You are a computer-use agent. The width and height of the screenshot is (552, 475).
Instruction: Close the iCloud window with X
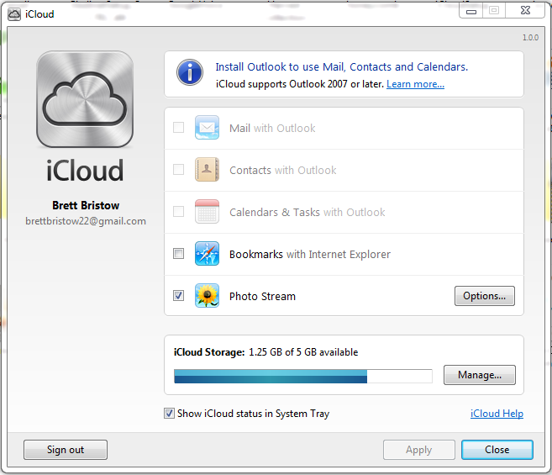click(x=525, y=11)
